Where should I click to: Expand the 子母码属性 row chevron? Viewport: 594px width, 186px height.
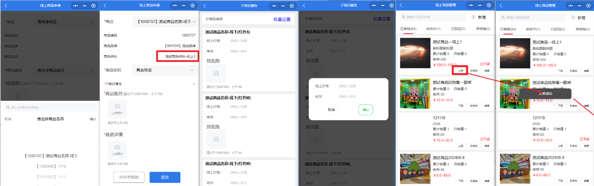[193, 84]
